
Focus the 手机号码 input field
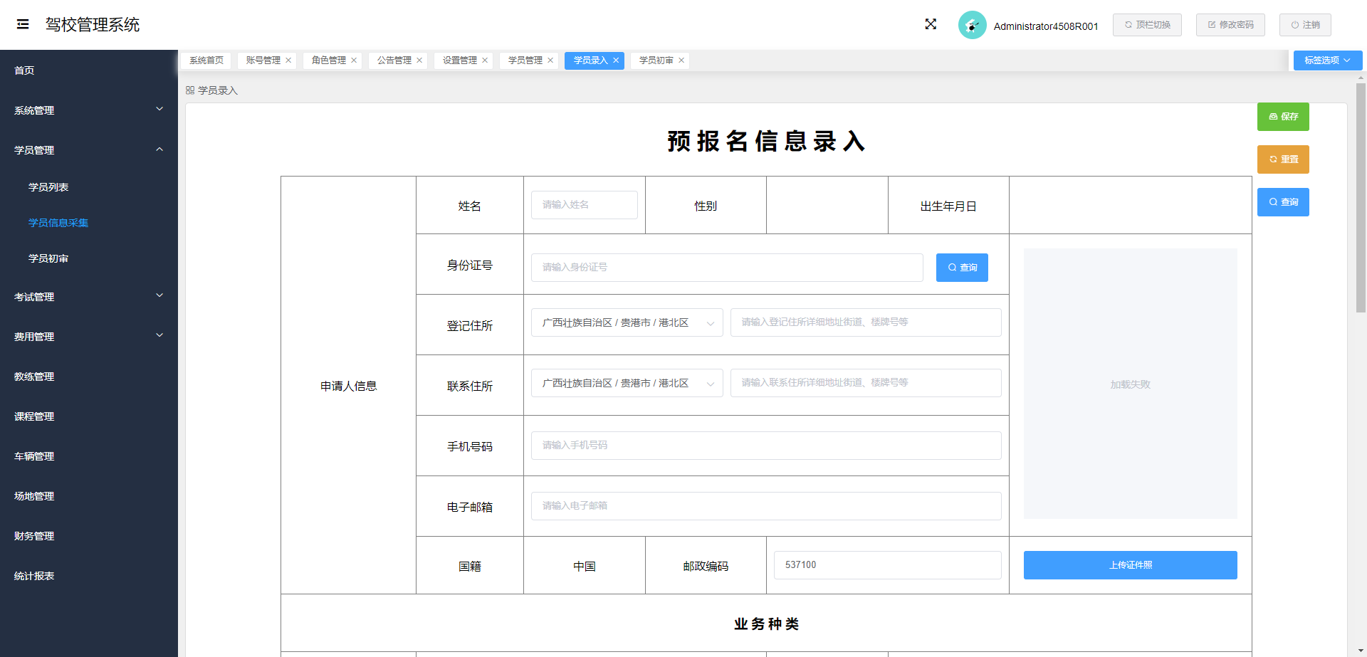(766, 446)
